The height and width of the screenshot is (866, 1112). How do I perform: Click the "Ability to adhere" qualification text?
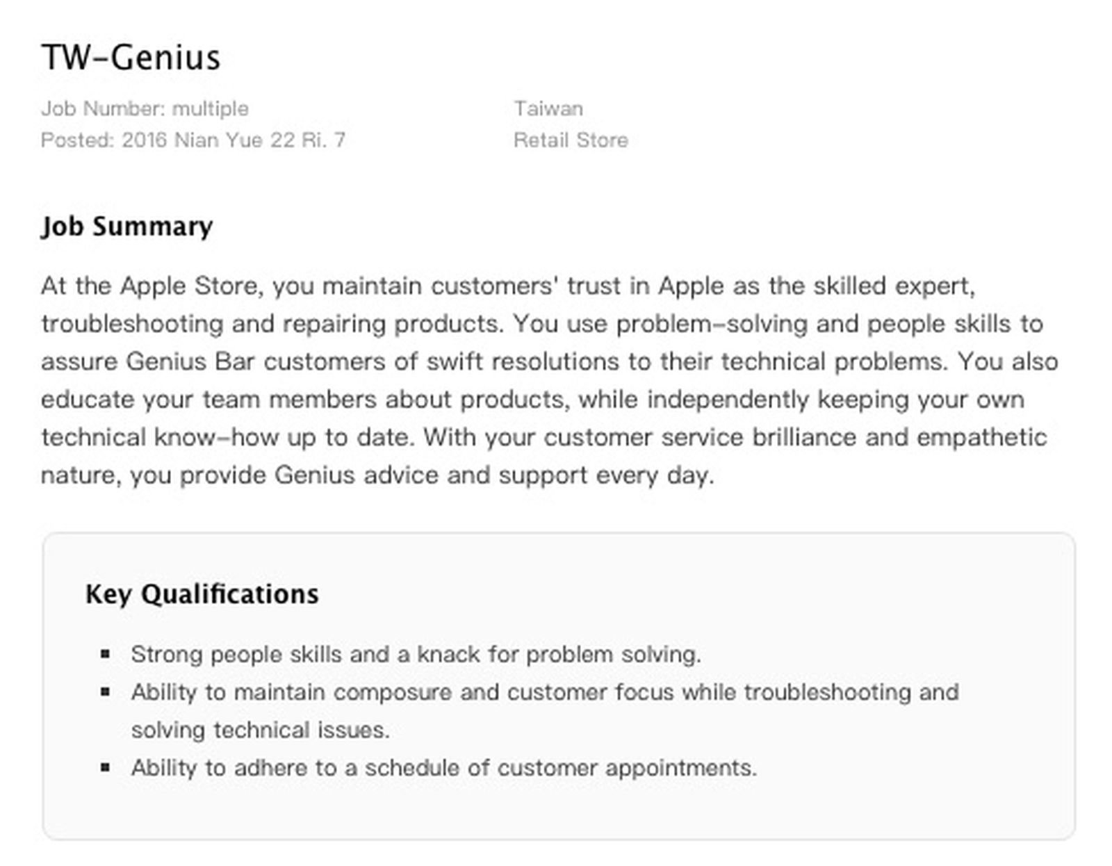(x=443, y=768)
